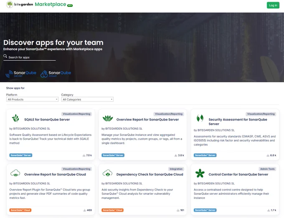Open Overview Report for SonarQube Cloud
Screen dimensions: 284x218
click(x=55, y=175)
